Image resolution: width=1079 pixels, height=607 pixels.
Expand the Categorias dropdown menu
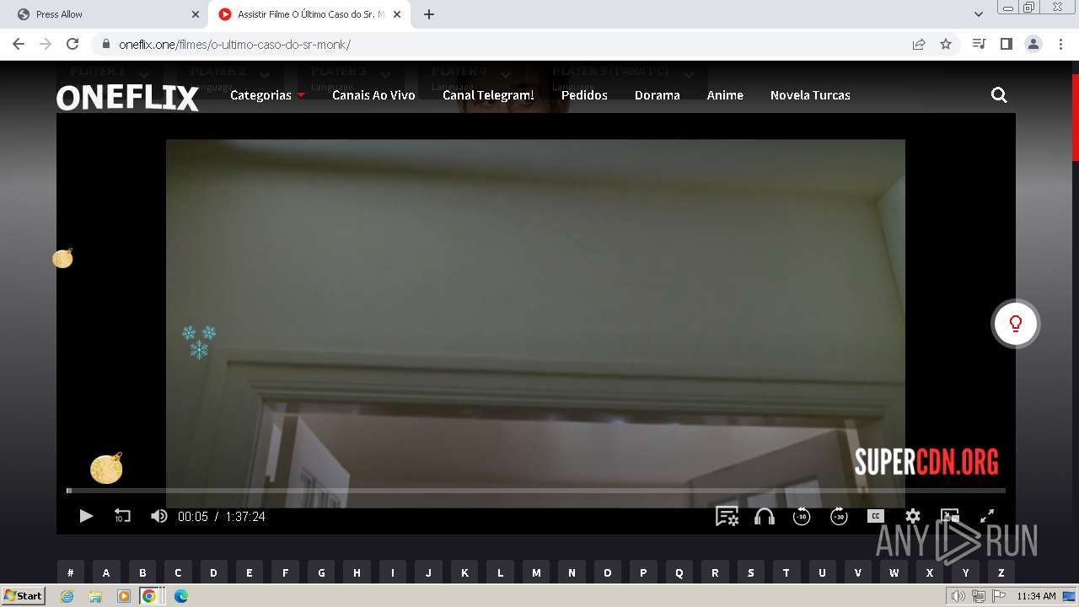267,95
